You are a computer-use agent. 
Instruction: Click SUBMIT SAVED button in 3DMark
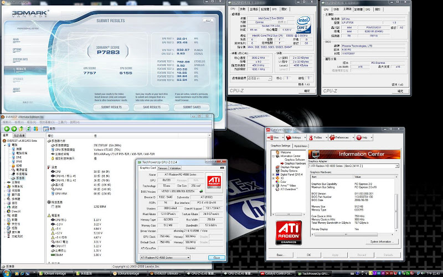(192, 107)
